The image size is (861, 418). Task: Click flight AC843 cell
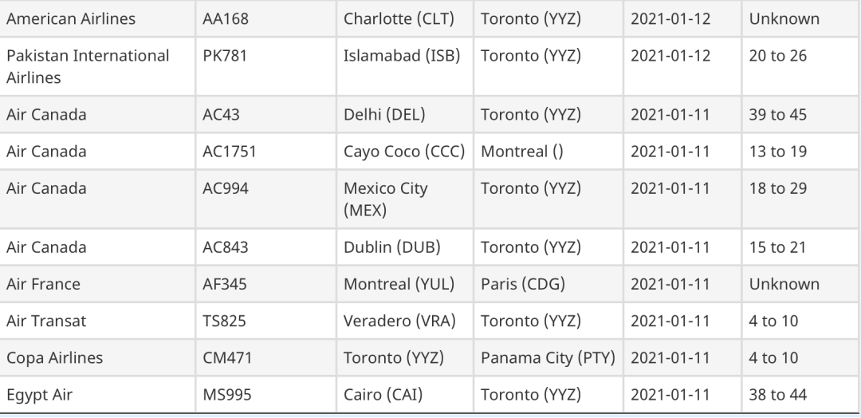265,247
